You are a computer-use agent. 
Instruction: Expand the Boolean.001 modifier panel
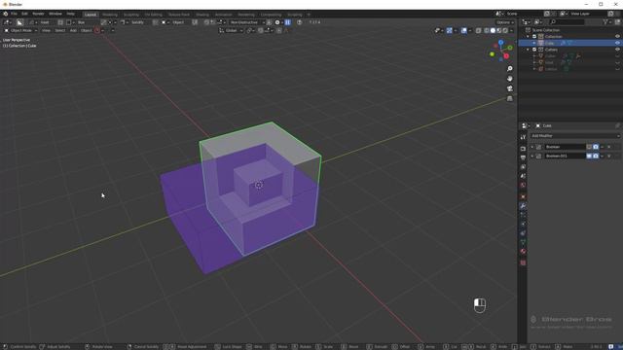pos(532,156)
